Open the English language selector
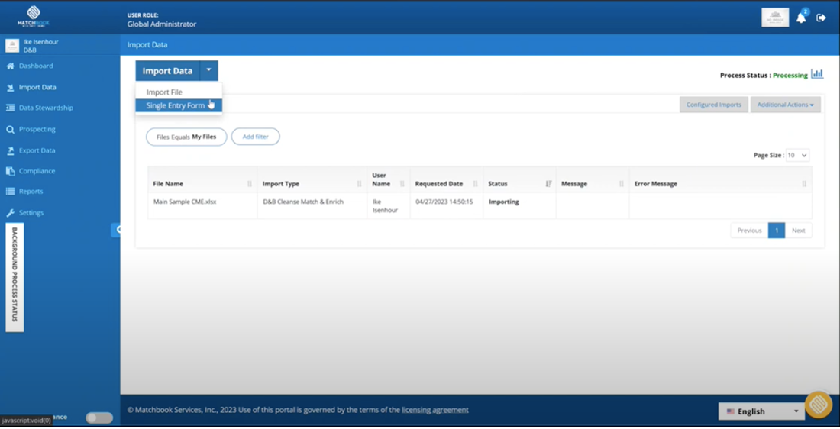Viewport: 840px width, 429px height. (x=761, y=411)
